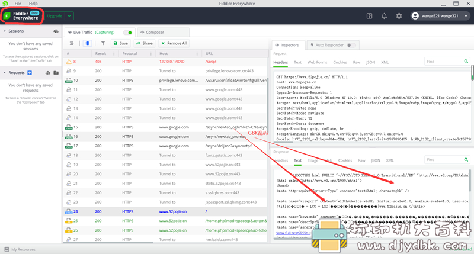Open the wange321 user account menu

click(x=440, y=16)
